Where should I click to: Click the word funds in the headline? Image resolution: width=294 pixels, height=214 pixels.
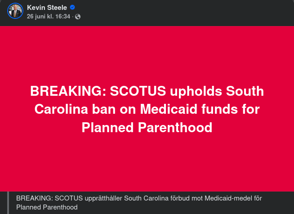(x=219, y=109)
